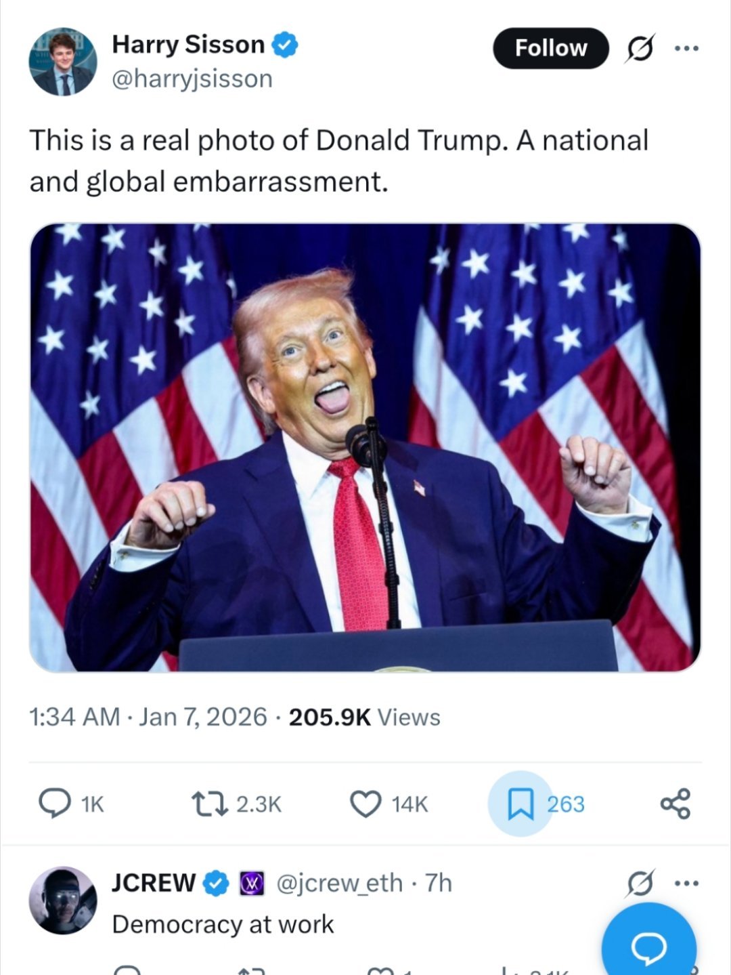Open Harry Sisson's profile picture
Screen dimensions: 731x975
pyautogui.click(x=62, y=62)
